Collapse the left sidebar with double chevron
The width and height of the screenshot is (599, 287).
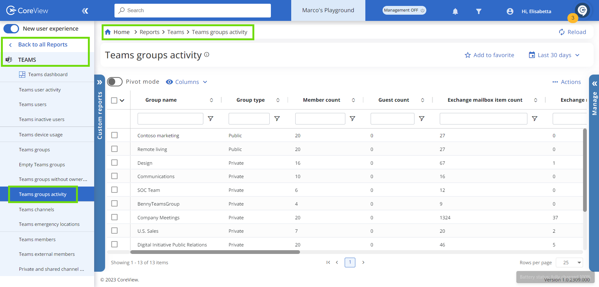(85, 11)
